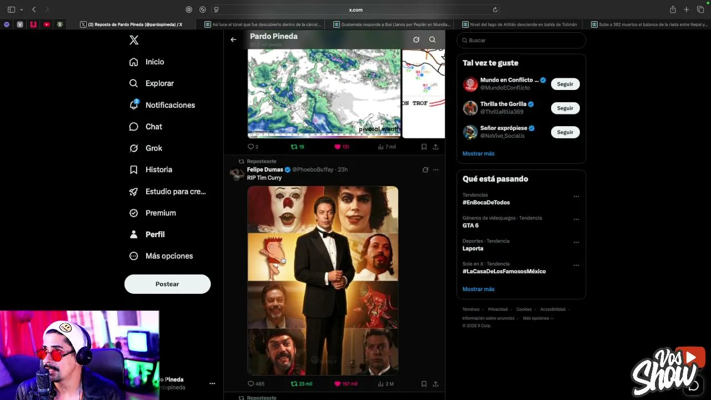Viewport: 711px width, 400px height.
Task: Share the weather map post
Action: point(435,147)
